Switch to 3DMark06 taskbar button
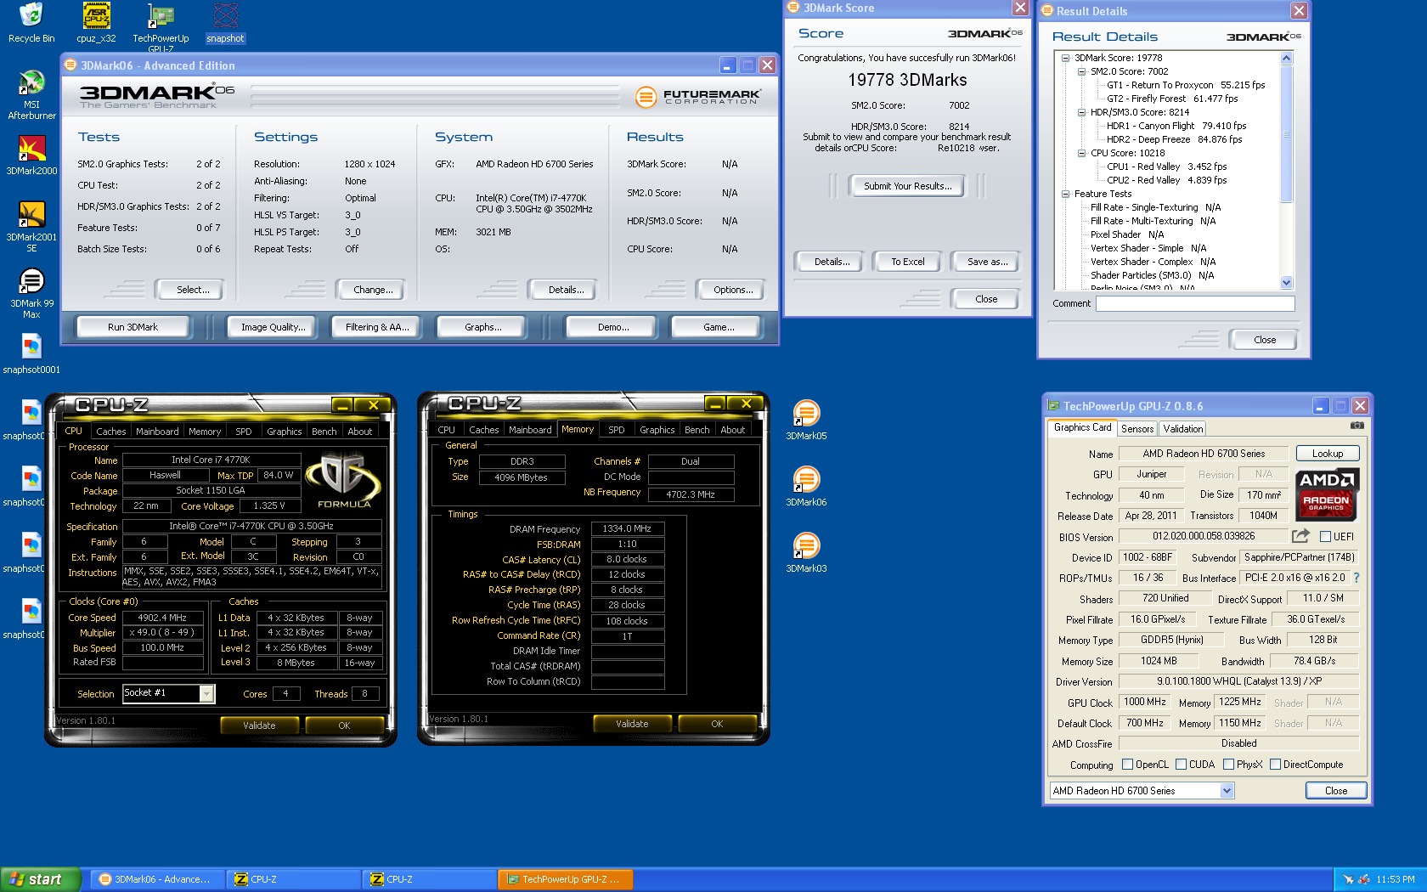 (x=159, y=879)
